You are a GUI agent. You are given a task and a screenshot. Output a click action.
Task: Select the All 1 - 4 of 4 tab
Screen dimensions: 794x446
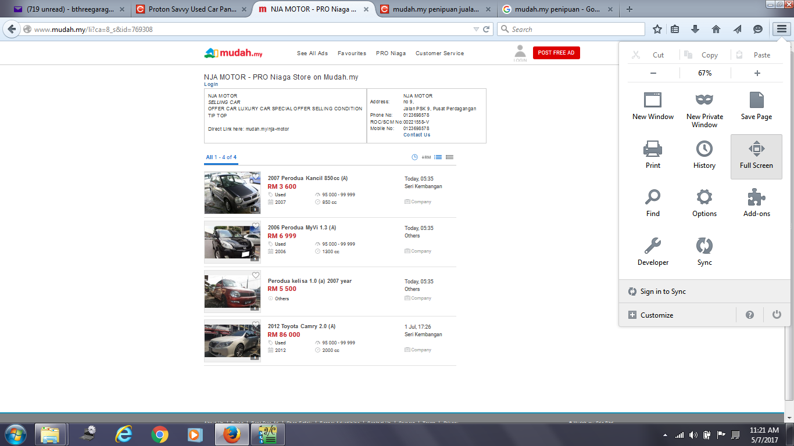(x=221, y=157)
